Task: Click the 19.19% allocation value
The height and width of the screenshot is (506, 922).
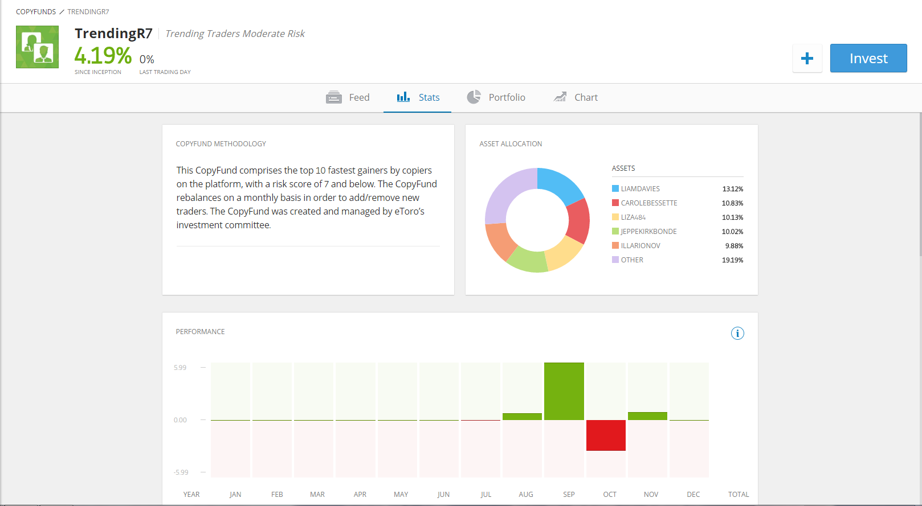Action: (x=733, y=260)
